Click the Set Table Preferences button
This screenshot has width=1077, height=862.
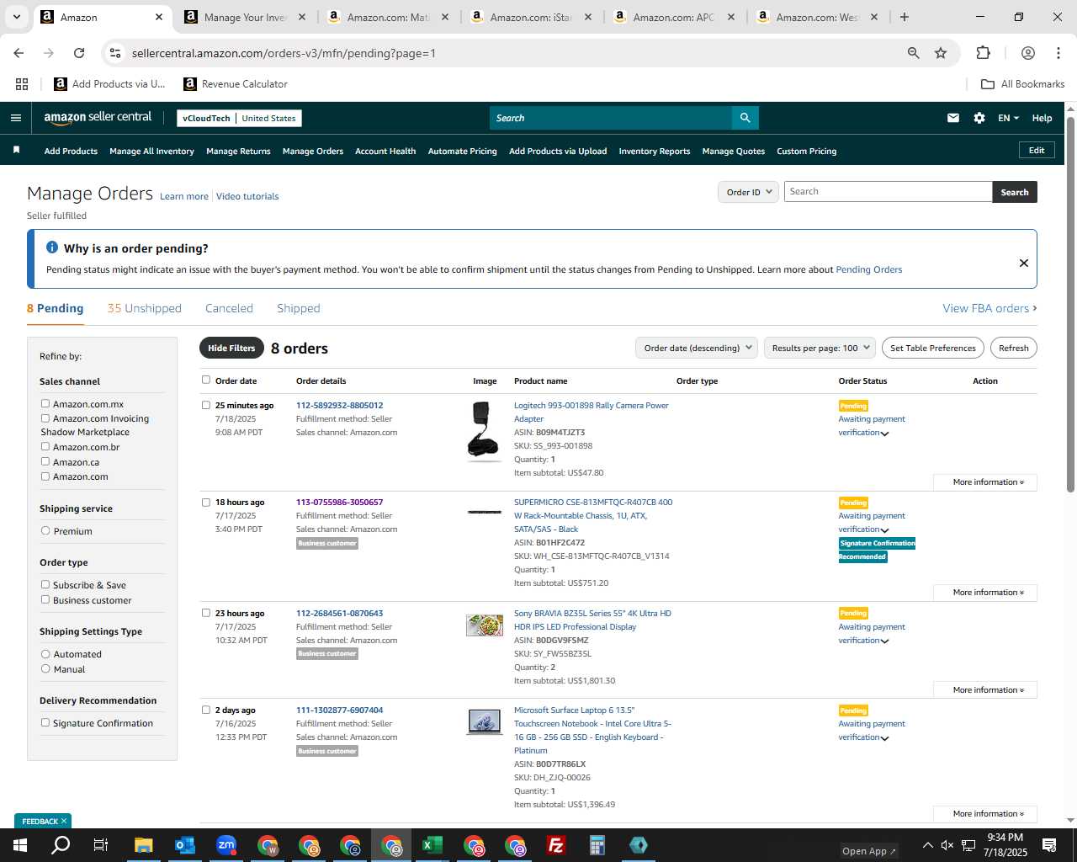click(933, 348)
